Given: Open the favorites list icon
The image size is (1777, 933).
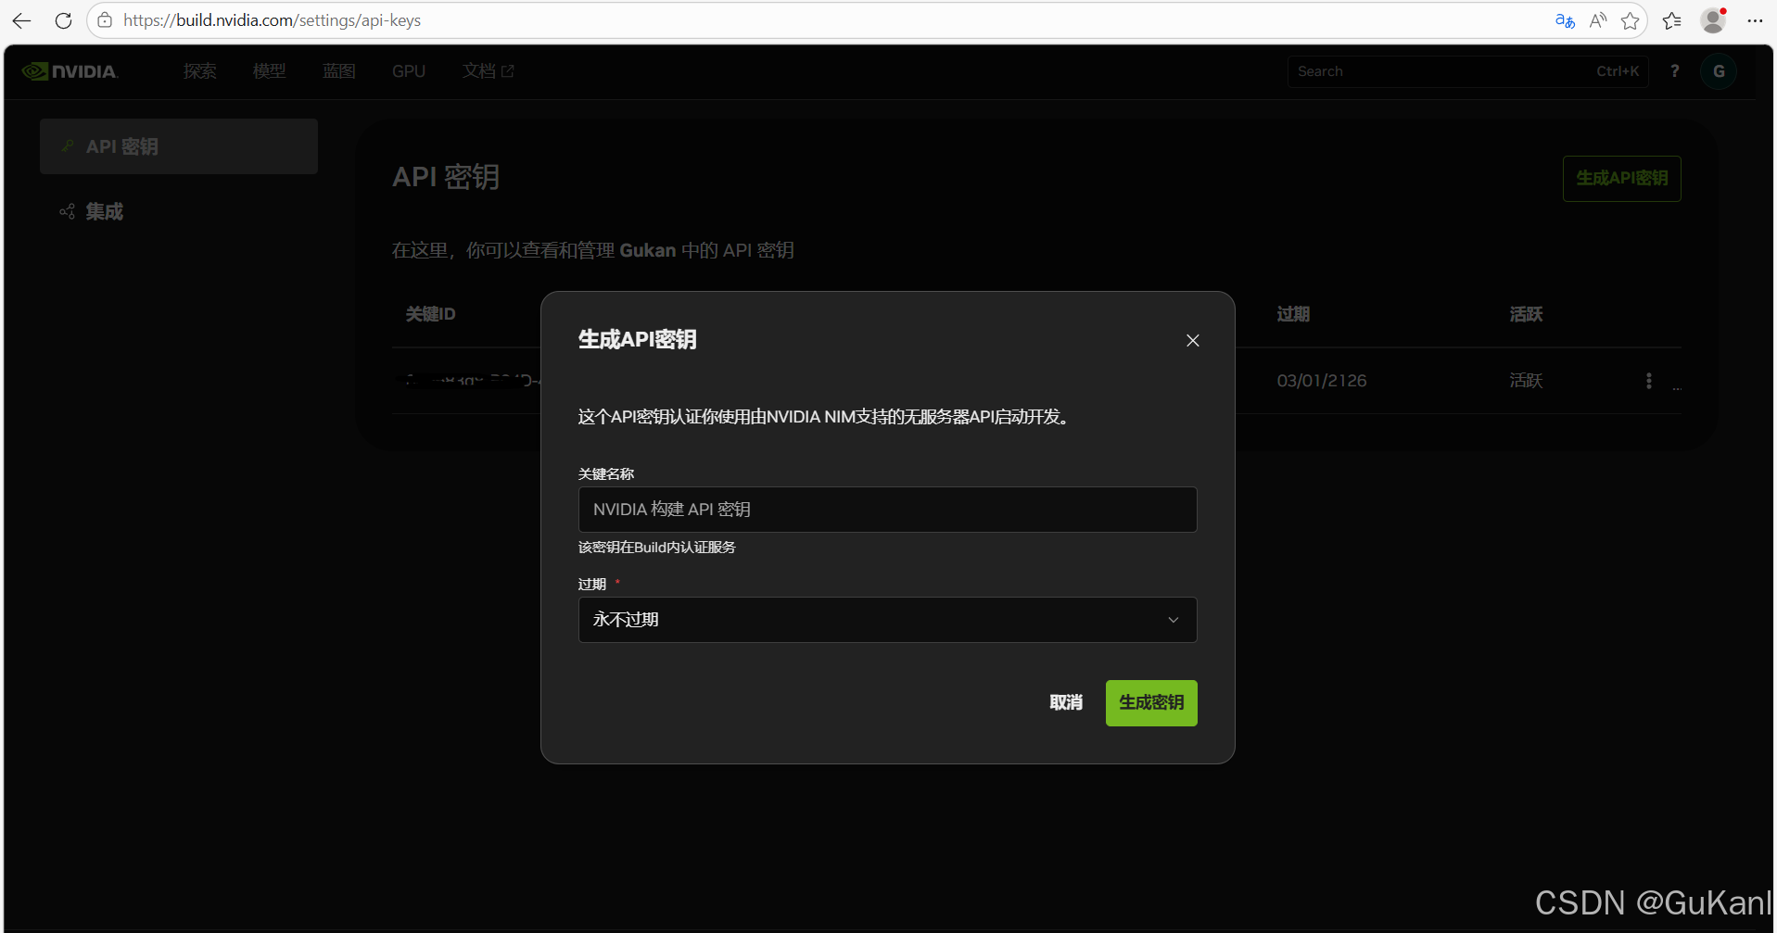Looking at the screenshot, I should [1672, 20].
